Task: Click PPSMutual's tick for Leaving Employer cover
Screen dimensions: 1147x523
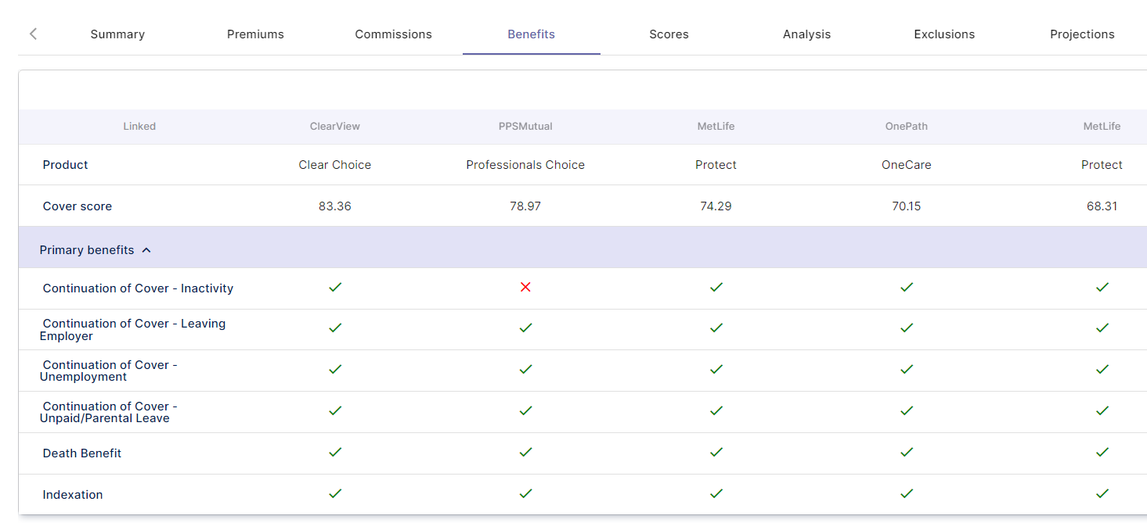Action: click(x=525, y=328)
